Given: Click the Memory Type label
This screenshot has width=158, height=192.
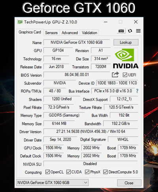Looking at the screenshot, I should pyautogui.click(x=31, y=116).
